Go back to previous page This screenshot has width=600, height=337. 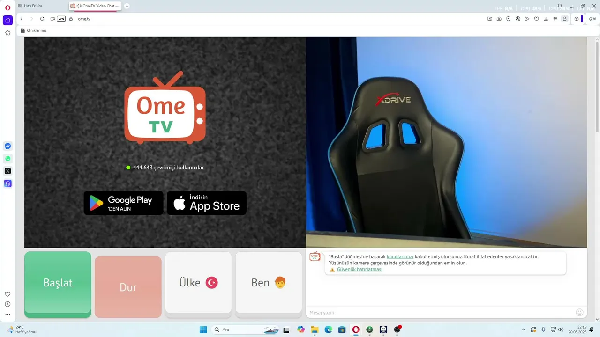click(22, 19)
